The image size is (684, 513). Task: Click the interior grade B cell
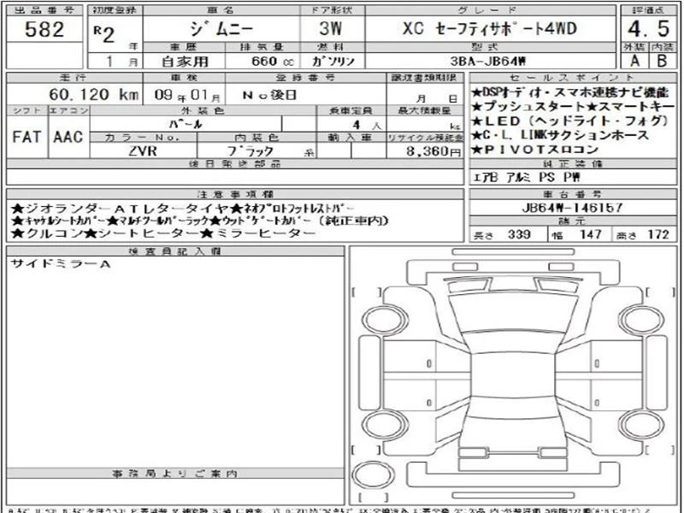(662, 60)
